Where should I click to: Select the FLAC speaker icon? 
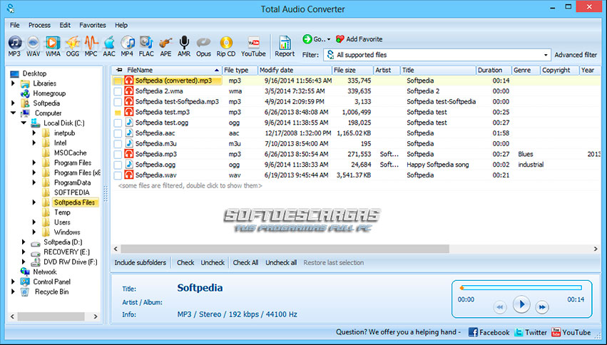tap(146, 42)
